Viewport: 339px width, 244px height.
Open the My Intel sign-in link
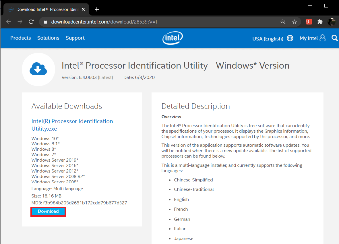tap(309, 38)
